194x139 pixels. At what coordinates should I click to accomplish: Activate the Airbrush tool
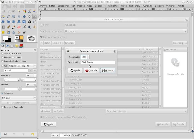pyautogui.click(x=24, y=27)
